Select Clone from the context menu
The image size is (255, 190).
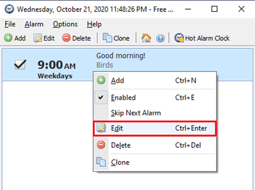coord(120,162)
